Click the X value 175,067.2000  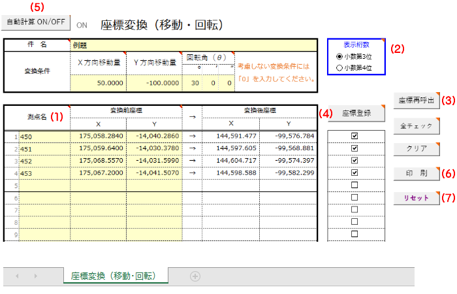(98, 173)
